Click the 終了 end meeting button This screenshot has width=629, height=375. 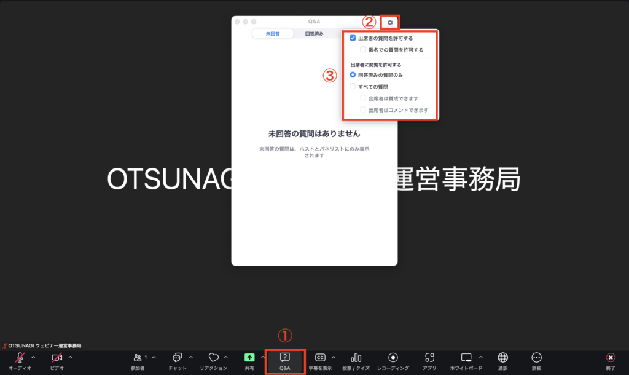click(610, 361)
